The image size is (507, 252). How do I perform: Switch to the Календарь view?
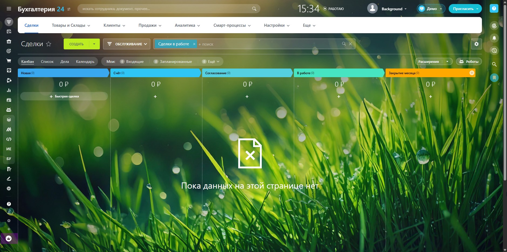coord(85,62)
